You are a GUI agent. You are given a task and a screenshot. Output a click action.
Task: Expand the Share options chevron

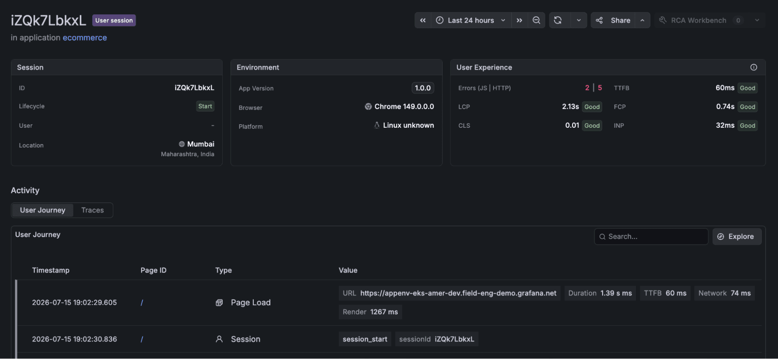click(642, 20)
